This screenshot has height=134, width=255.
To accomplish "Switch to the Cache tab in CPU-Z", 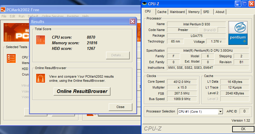I will pyautogui.click(x=162, y=12).
